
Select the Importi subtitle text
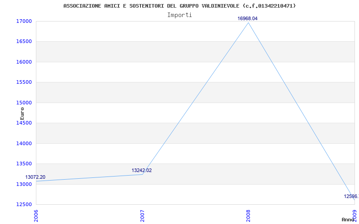[x=179, y=15]
